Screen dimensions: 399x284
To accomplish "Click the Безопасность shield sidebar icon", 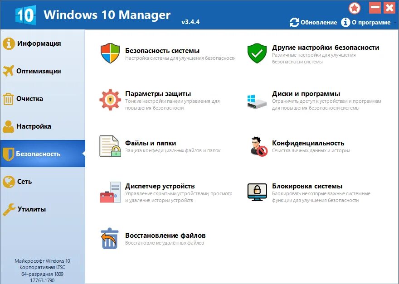I will 9,154.
